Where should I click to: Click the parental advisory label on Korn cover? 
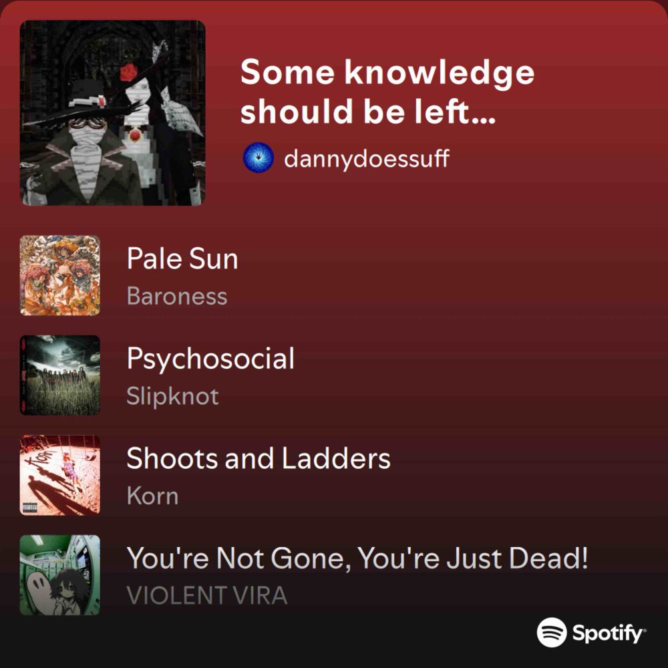pyautogui.click(x=29, y=508)
